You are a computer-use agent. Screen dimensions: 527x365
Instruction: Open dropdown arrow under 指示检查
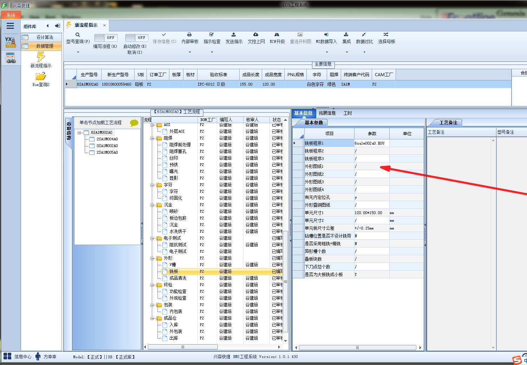(212, 52)
